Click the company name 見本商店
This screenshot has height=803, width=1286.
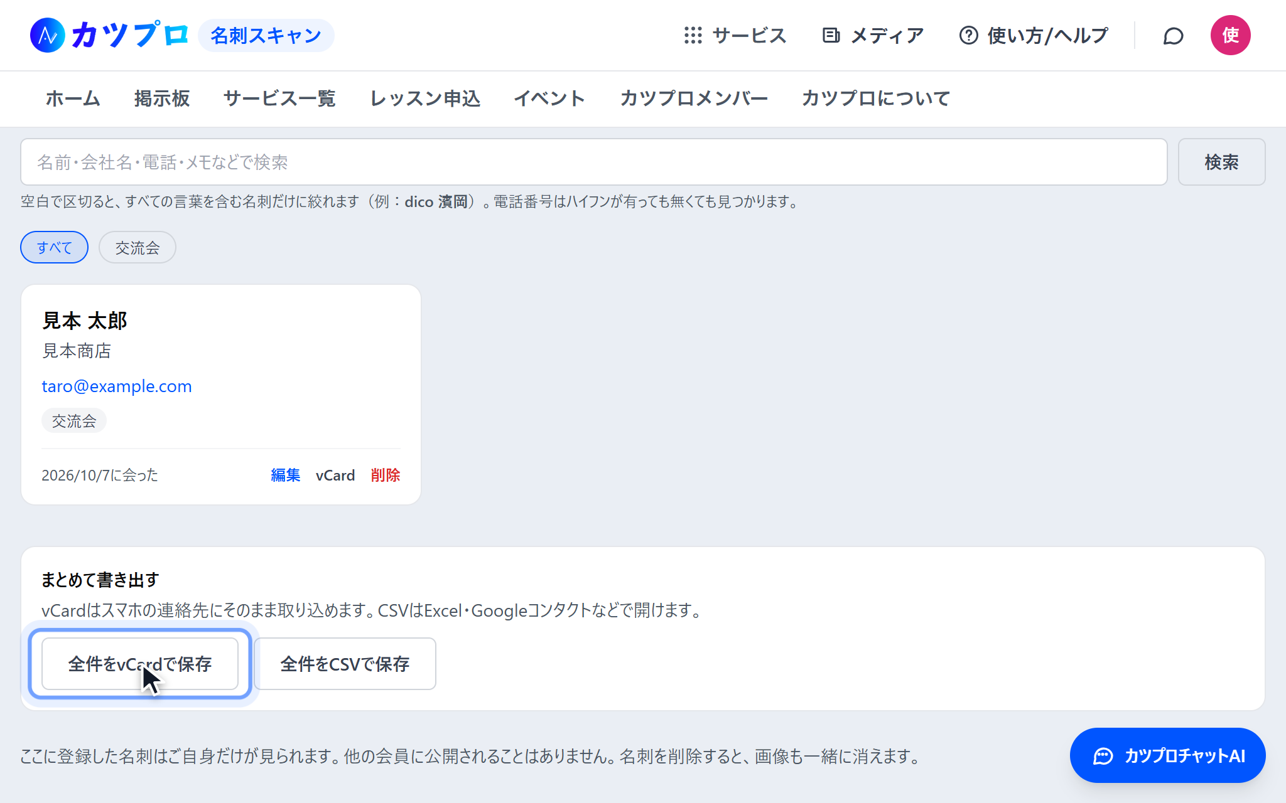77,351
